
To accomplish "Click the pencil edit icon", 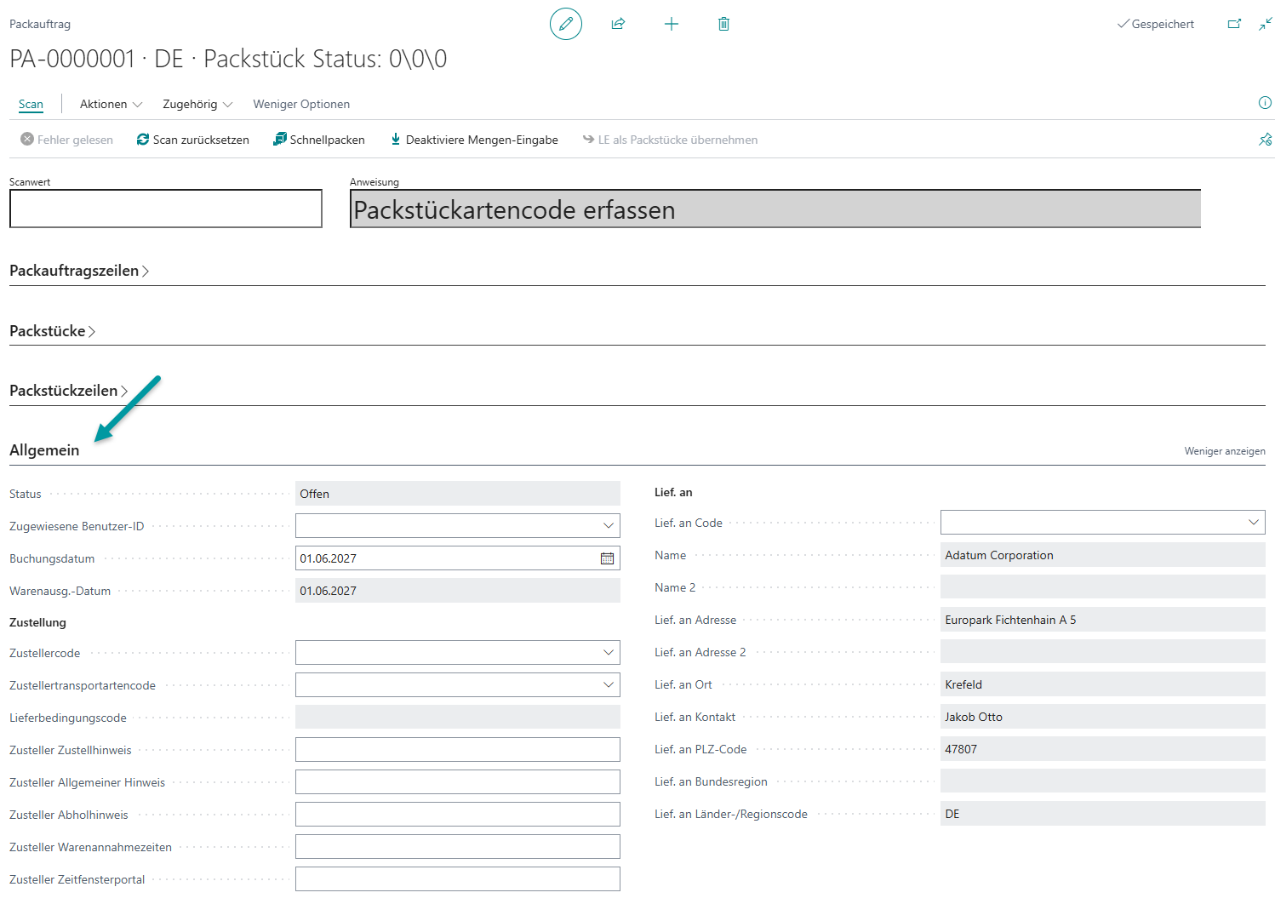I will pyautogui.click(x=566, y=24).
